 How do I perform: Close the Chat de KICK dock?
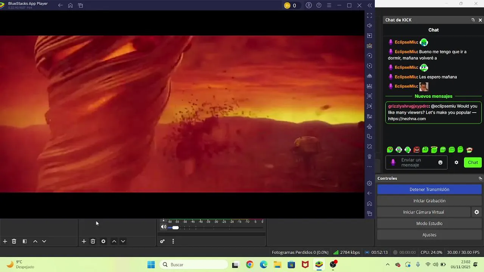[480, 20]
